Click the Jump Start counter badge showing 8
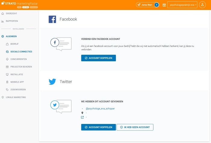The width and height of the screenshot is (211, 143). (156, 5)
